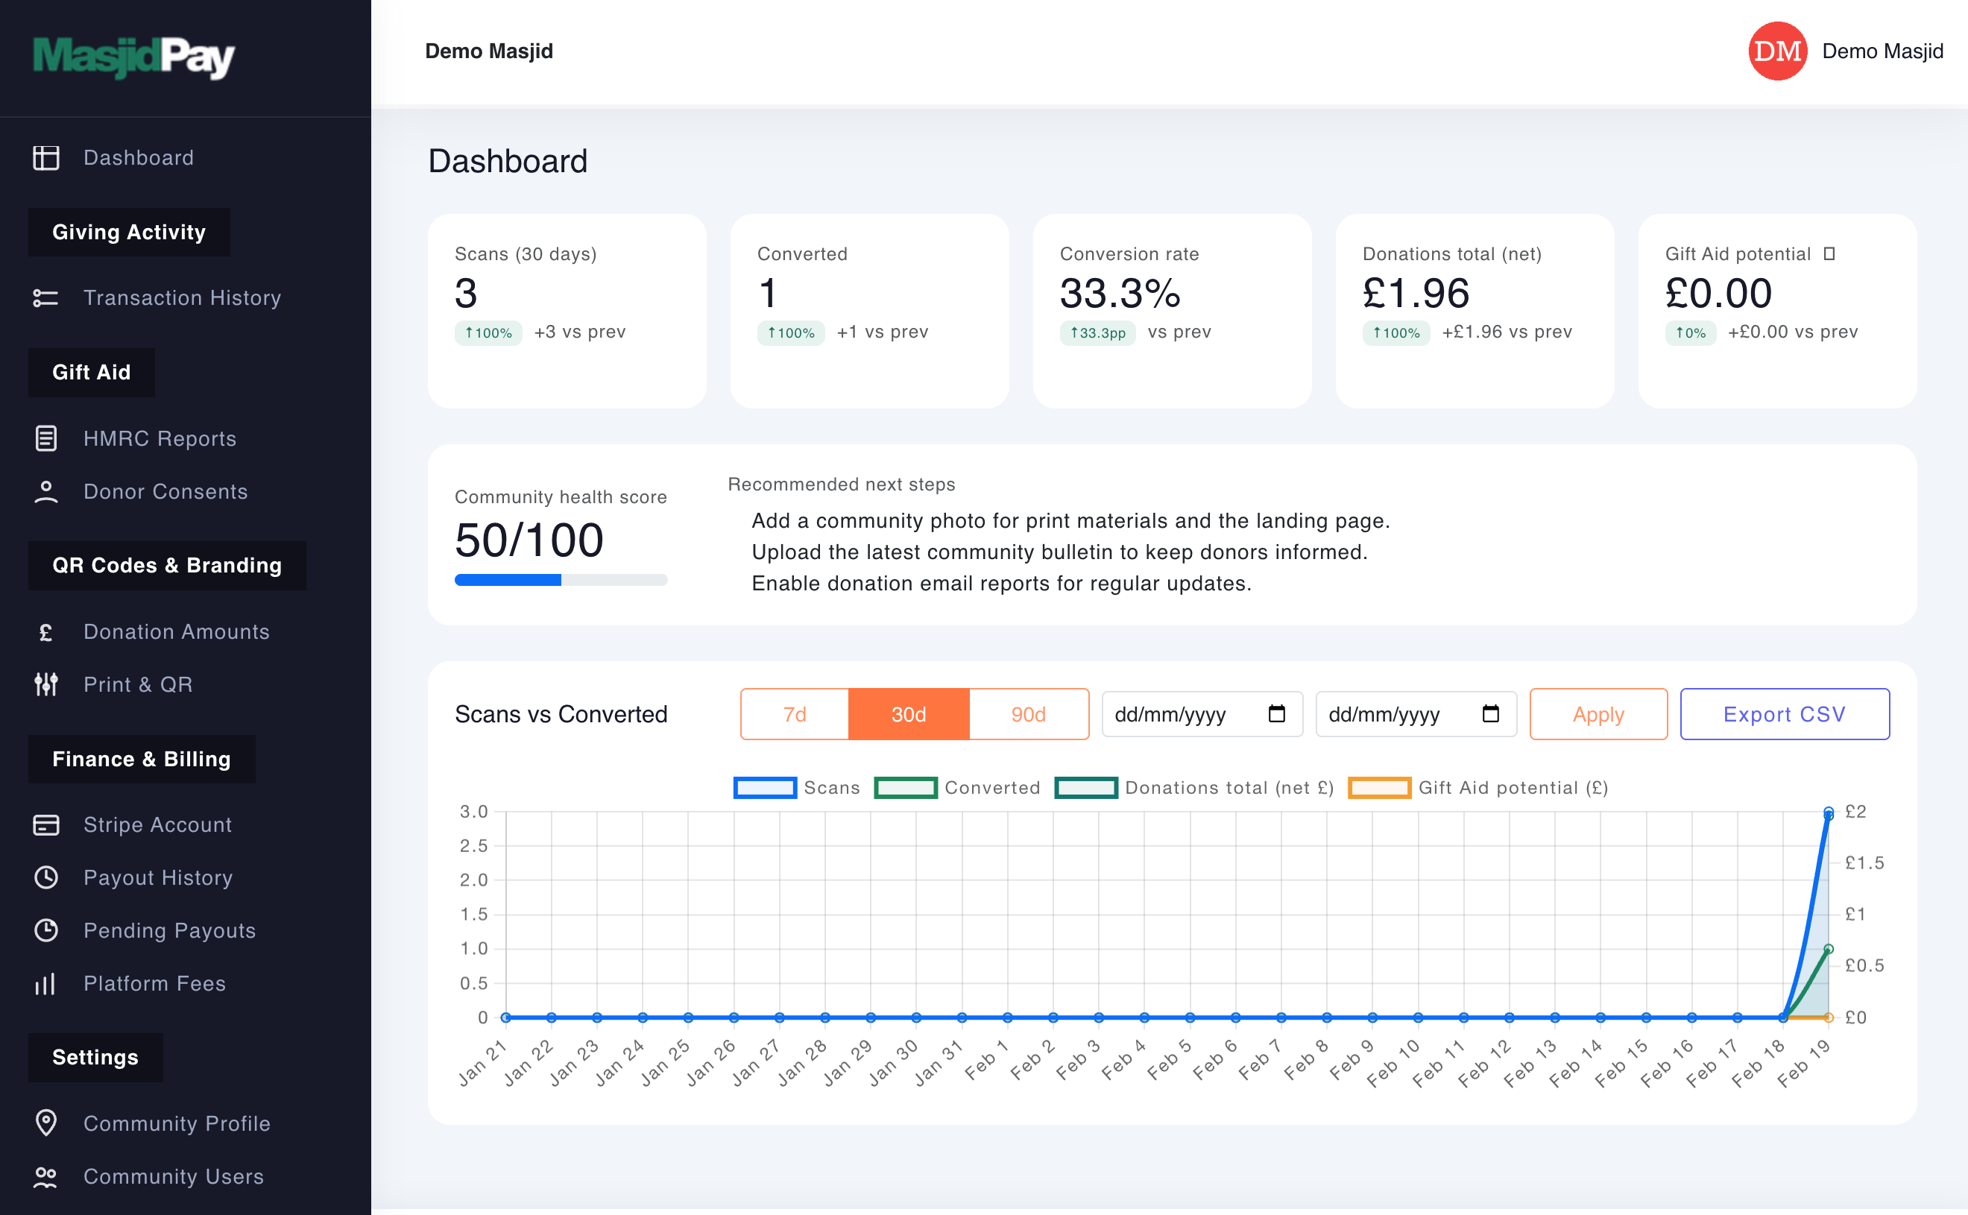Image resolution: width=1968 pixels, height=1215 pixels.
Task: Select the Transaction History icon
Action: pos(45,297)
